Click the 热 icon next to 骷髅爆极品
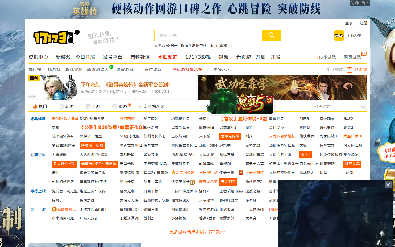Image resolution: width=395 pixels, height=247 pixels. coord(54,209)
